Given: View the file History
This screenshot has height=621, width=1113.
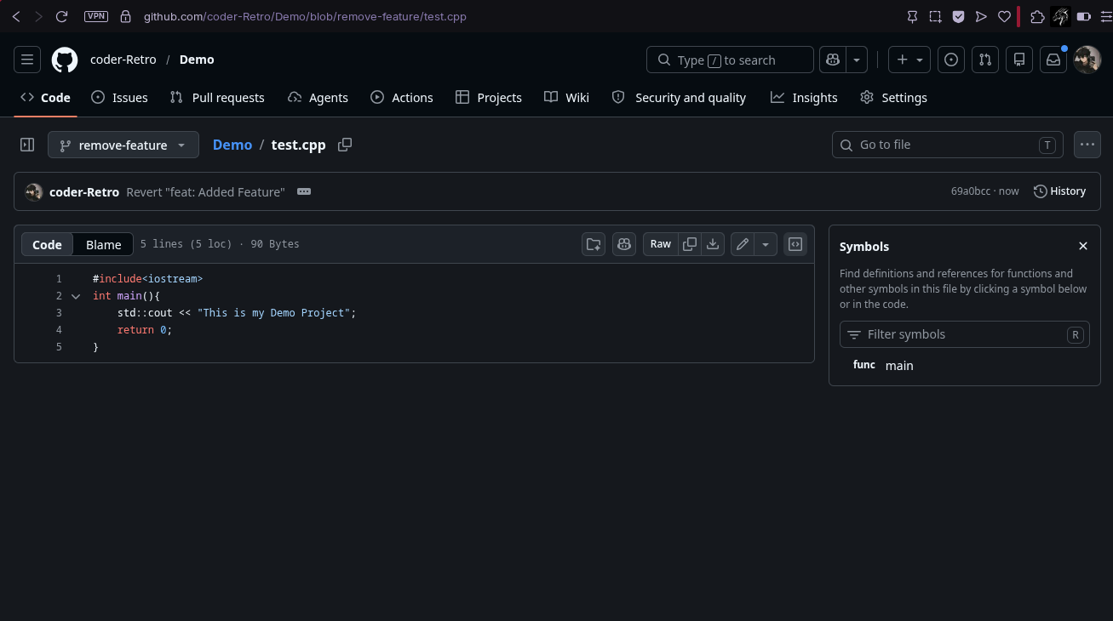Looking at the screenshot, I should tap(1059, 191).
